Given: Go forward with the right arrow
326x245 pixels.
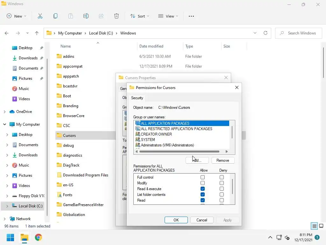Looking at the screenshot, I should pyautogui.click(x=18, y=33).
